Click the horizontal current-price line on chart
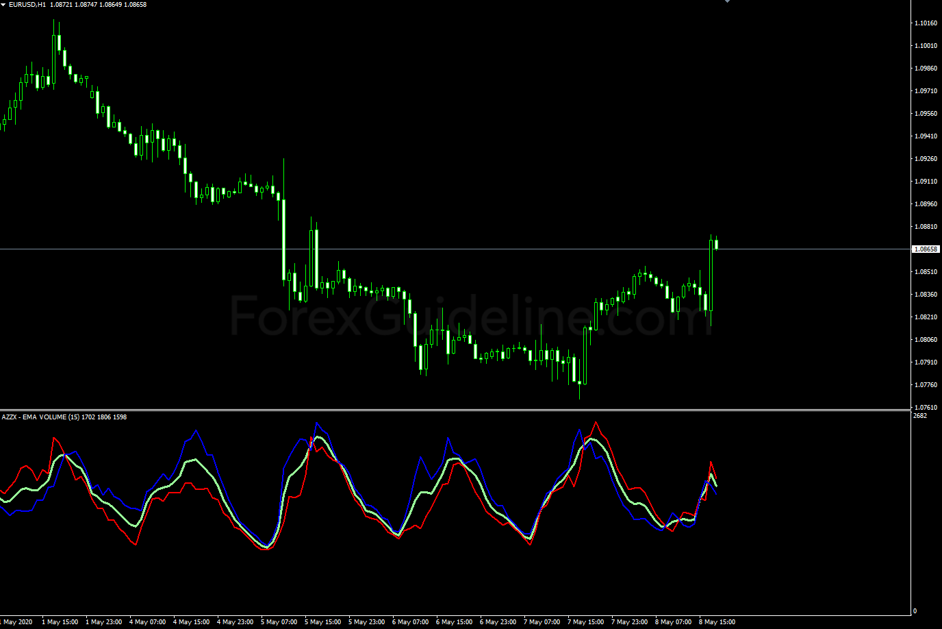This screenshot has width=942, height=629. click(x=455, y=249)
